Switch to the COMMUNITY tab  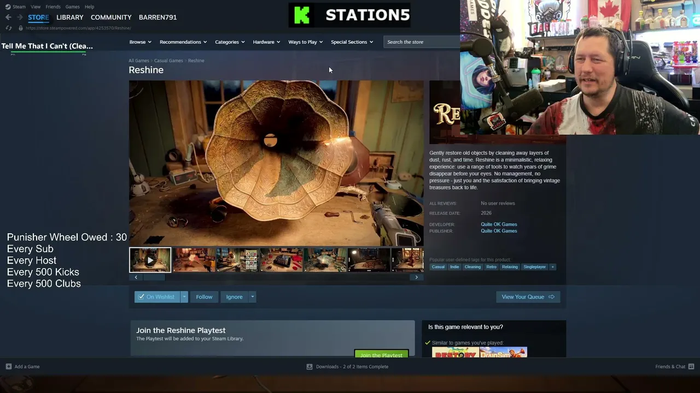click(x=111, y=17)
